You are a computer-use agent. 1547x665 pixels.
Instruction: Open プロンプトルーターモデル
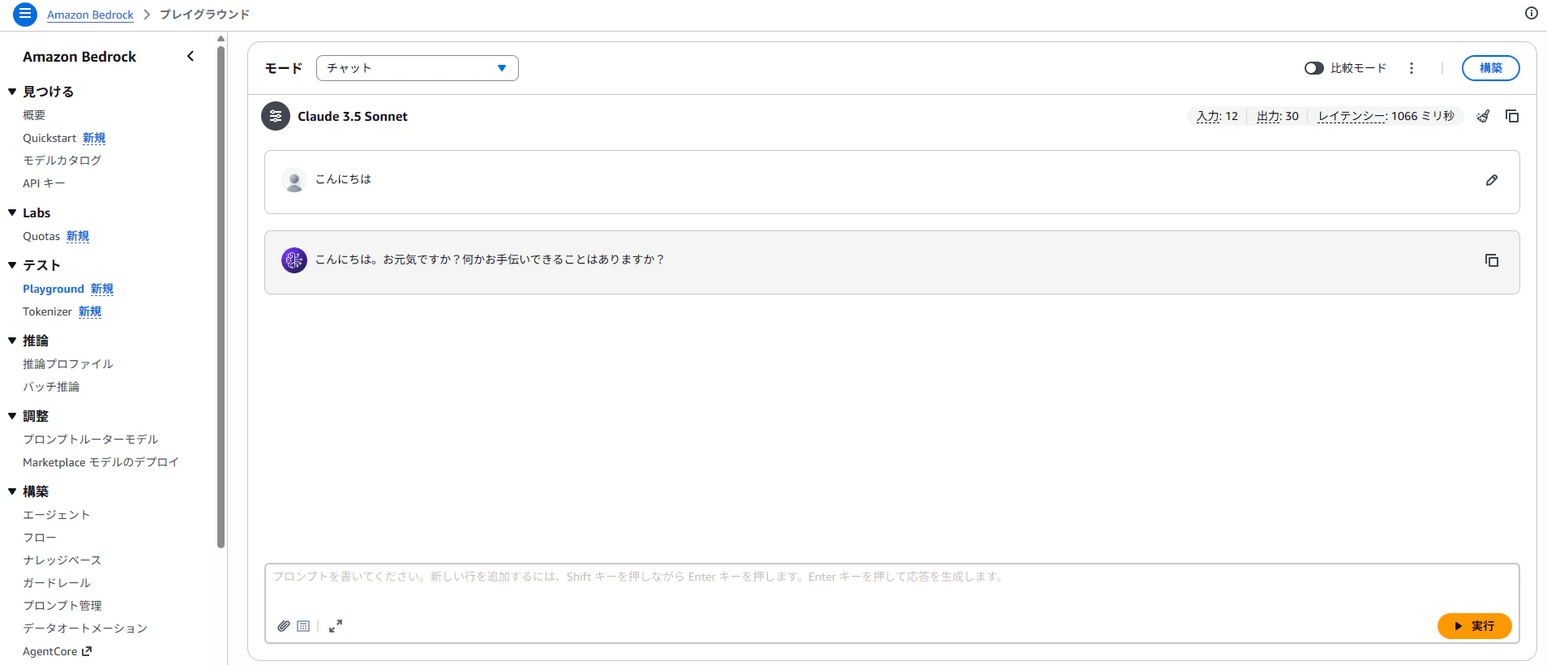tap(91, 440)
